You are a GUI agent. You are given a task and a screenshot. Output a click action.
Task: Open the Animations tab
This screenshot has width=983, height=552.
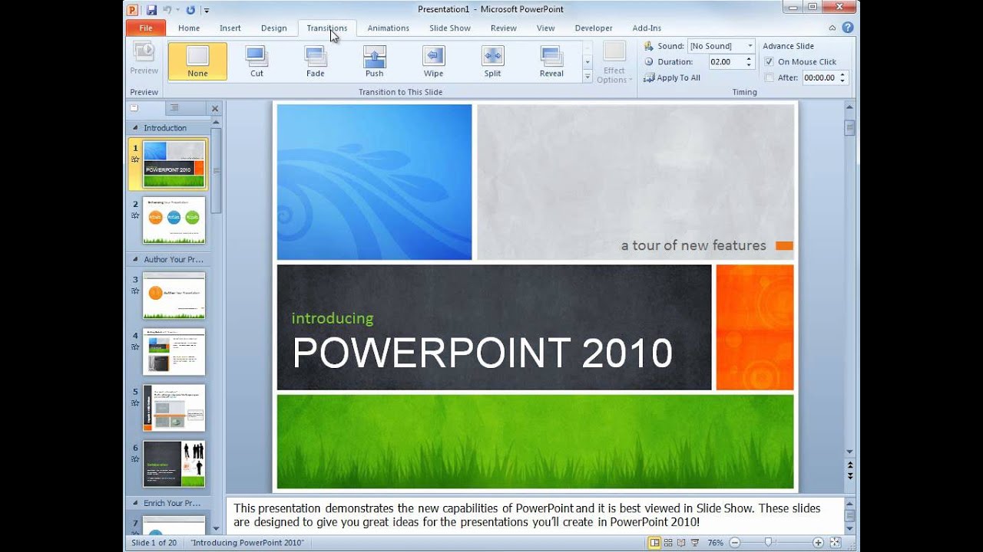click(x=388, y=28)
